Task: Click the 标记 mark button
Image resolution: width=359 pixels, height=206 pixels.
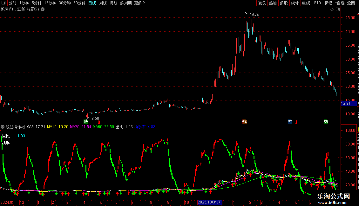Action: (328, 3)
